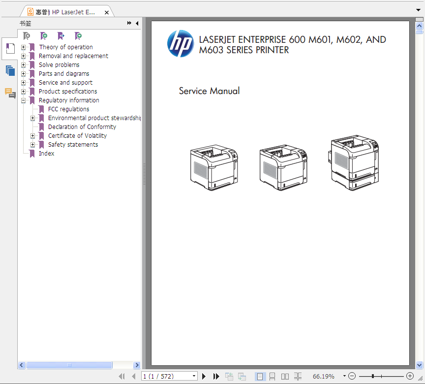Open the Theory of operation bookmark
Viewport: 425px width, 384px height.
[66, 47]
